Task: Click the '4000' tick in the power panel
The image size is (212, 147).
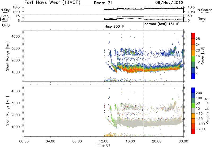Action: [x=16, y=36]
